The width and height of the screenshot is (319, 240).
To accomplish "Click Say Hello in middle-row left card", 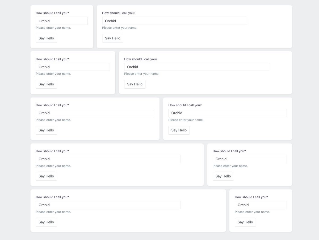I will coord(46,130).
